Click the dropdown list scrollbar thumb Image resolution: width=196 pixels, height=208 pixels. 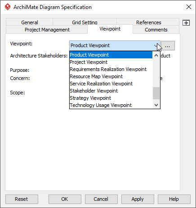click(156, 93)
